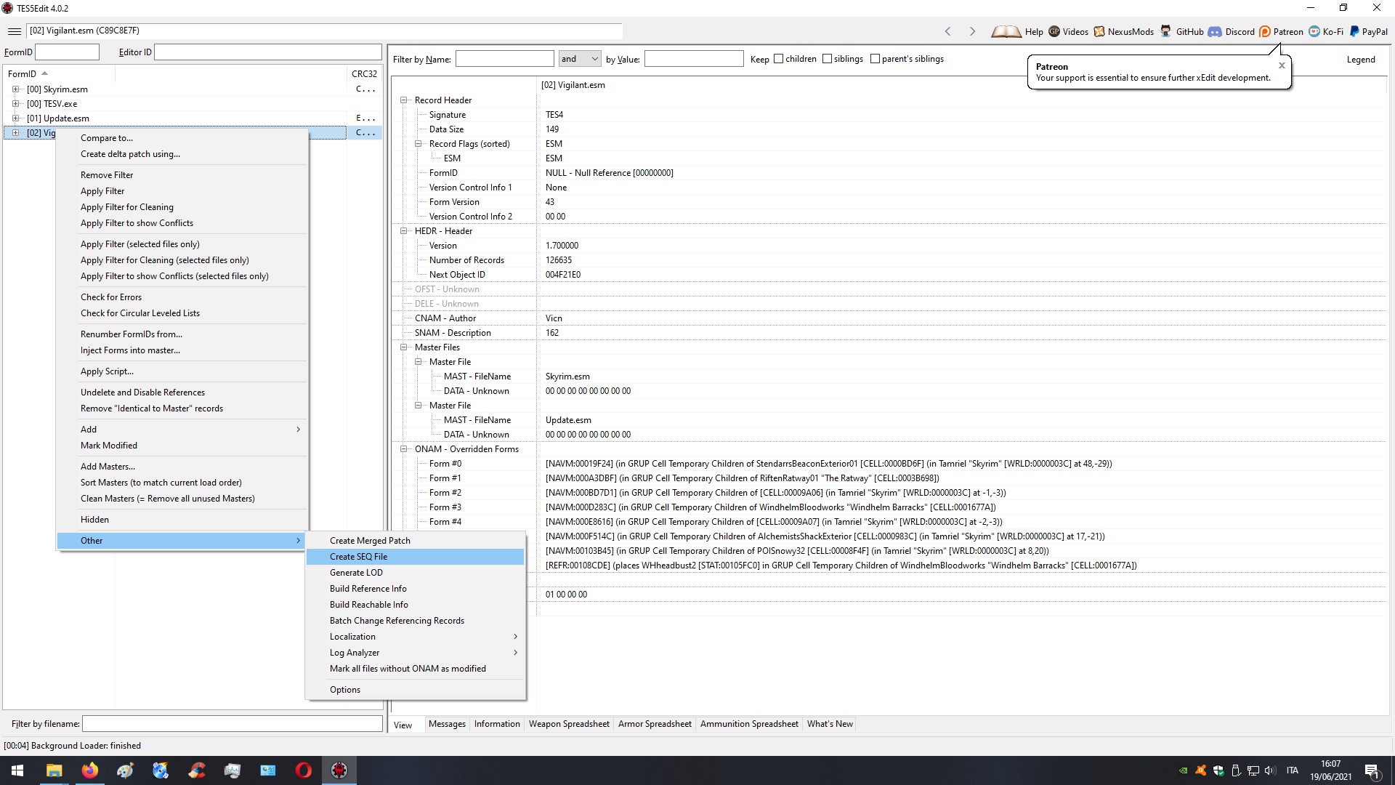Switch to the Messages tab
Viewport: 1395px width, 785px height.
point(447,724)
